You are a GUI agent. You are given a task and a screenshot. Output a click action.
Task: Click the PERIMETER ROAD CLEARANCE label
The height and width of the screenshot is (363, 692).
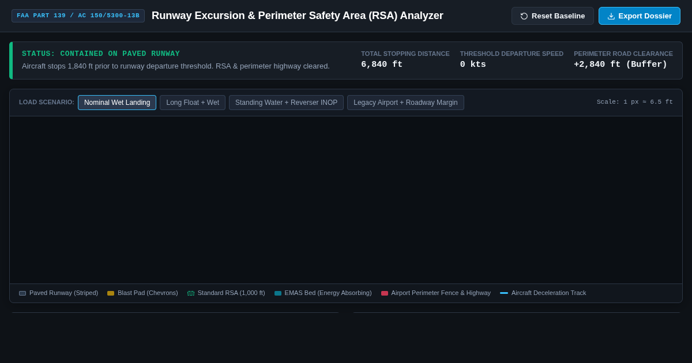click(x=623, y=54)
